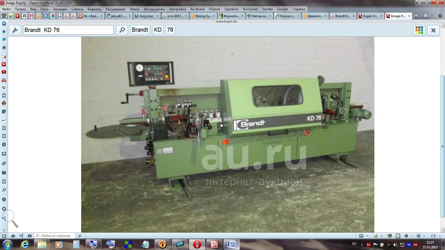445x250 pixels.
Task: Click the Opera Turbo speedometer icon
Action: tap(30, 236)
